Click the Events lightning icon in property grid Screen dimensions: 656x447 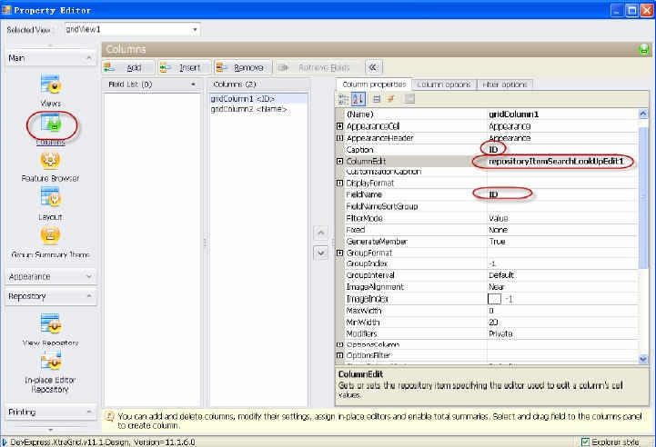tap(391, 99)
